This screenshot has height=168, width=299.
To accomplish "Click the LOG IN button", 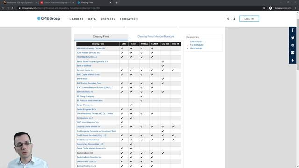I will coord(249,19).
